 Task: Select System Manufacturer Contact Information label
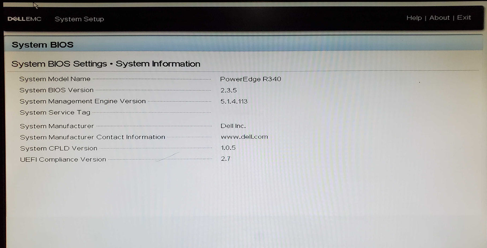93,137
